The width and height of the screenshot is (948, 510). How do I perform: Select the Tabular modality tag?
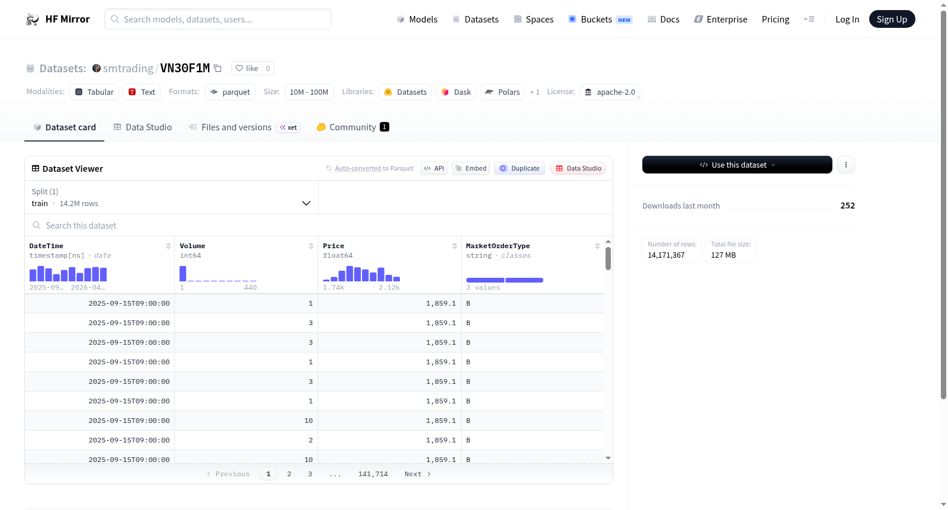[x=94, y=92]
